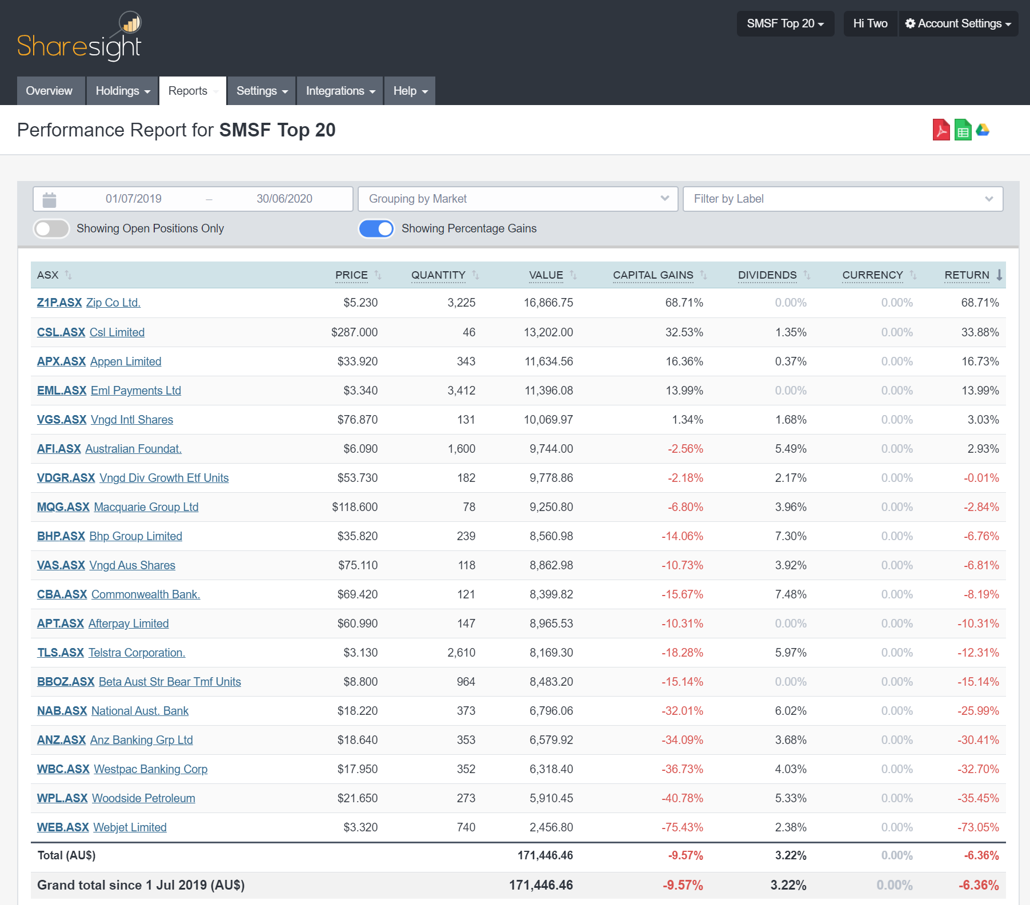This screenshot has height=905, width=1030.
Task: Sort by Quantity column arrows
Action: click(x=475, y=275)
